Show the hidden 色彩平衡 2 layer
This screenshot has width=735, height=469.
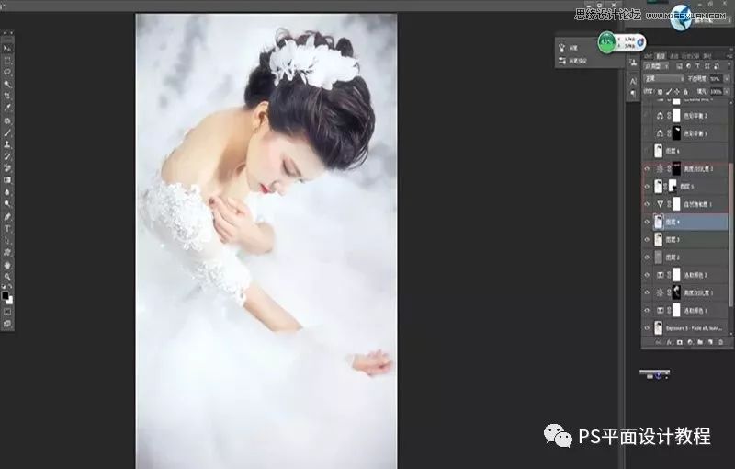click(647, 115)
